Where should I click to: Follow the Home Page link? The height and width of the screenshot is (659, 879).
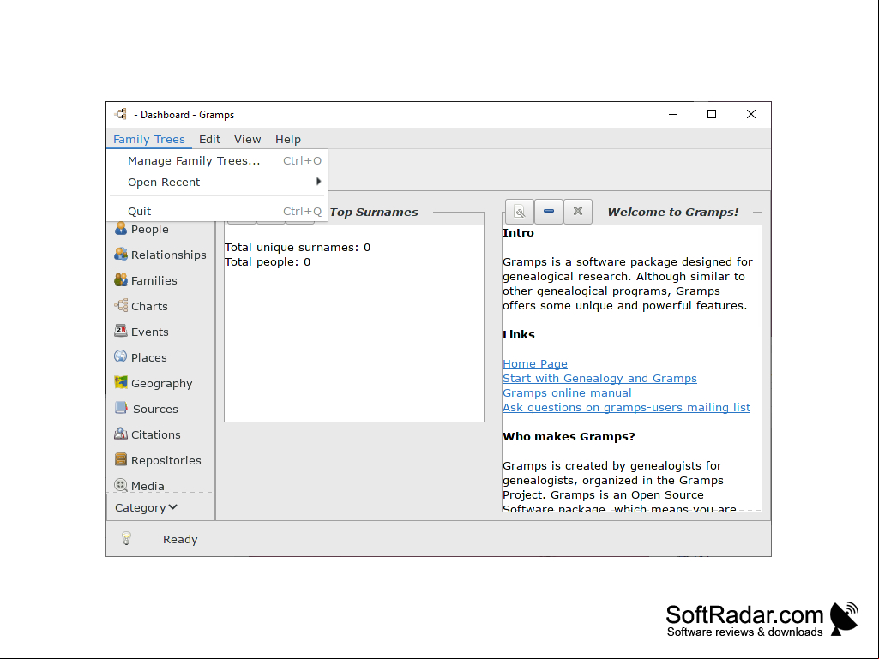coord(535,363)
